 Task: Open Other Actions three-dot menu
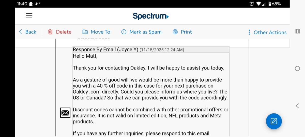(249, 32)
